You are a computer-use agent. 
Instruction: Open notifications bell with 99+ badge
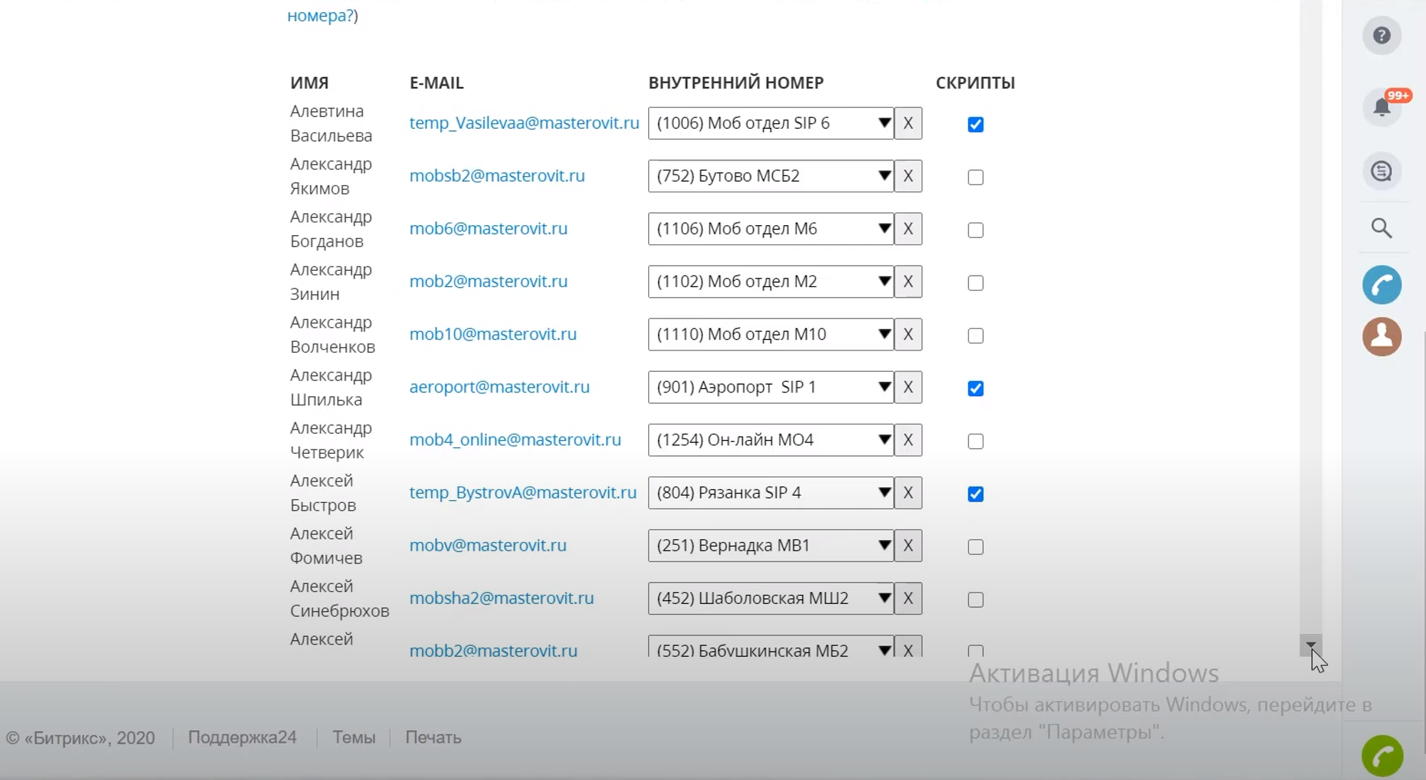[1382, 108]
